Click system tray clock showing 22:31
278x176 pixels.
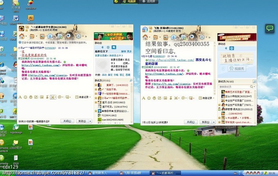point(272,173)
